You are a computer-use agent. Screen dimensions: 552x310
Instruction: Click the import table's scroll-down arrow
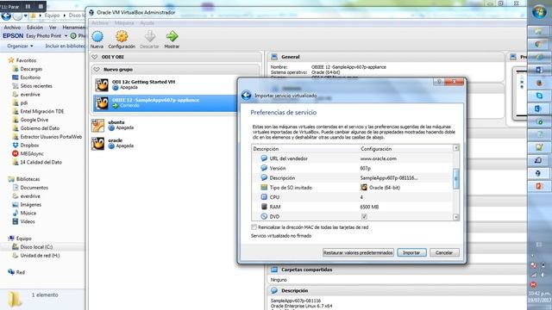[x=456, y=217]
